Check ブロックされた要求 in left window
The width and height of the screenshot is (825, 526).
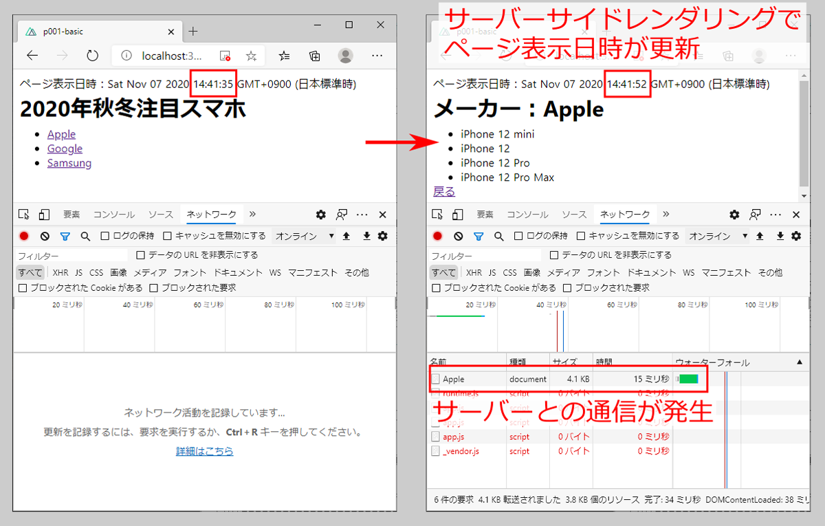154,288
